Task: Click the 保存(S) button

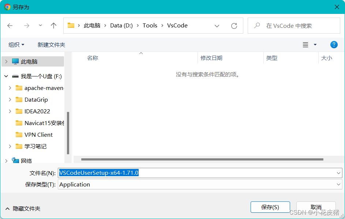Action: (x=270, y=207)
